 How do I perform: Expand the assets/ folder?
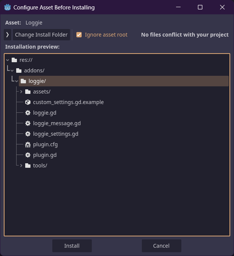[x=21, y=92]
